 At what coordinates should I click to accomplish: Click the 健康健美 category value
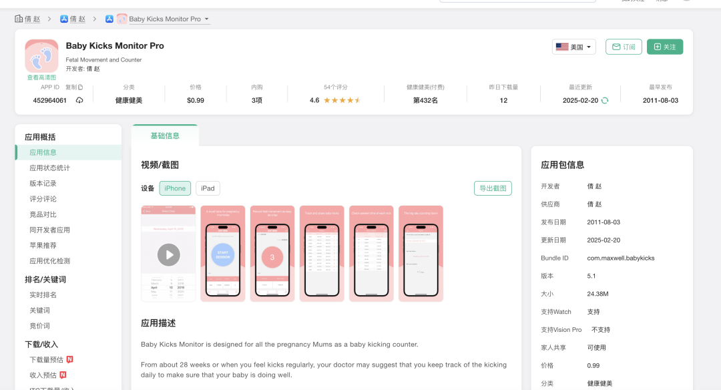click(x=129, y=100)
